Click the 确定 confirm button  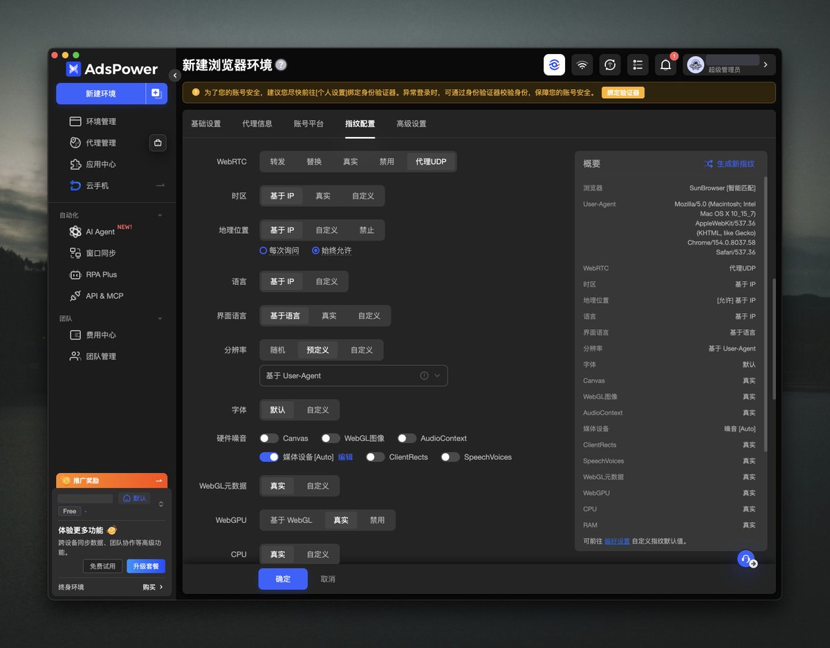283,579
